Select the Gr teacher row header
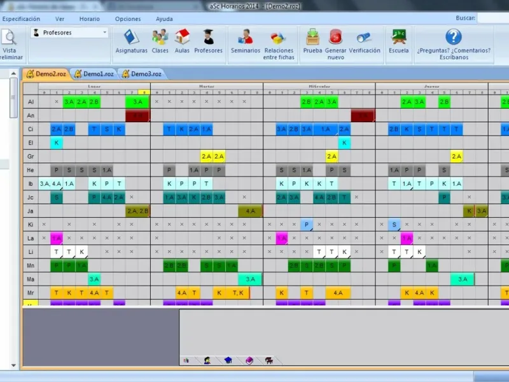The width and height of the screenshot is (509, 382). pyautogui.click(x=31, y=156)
